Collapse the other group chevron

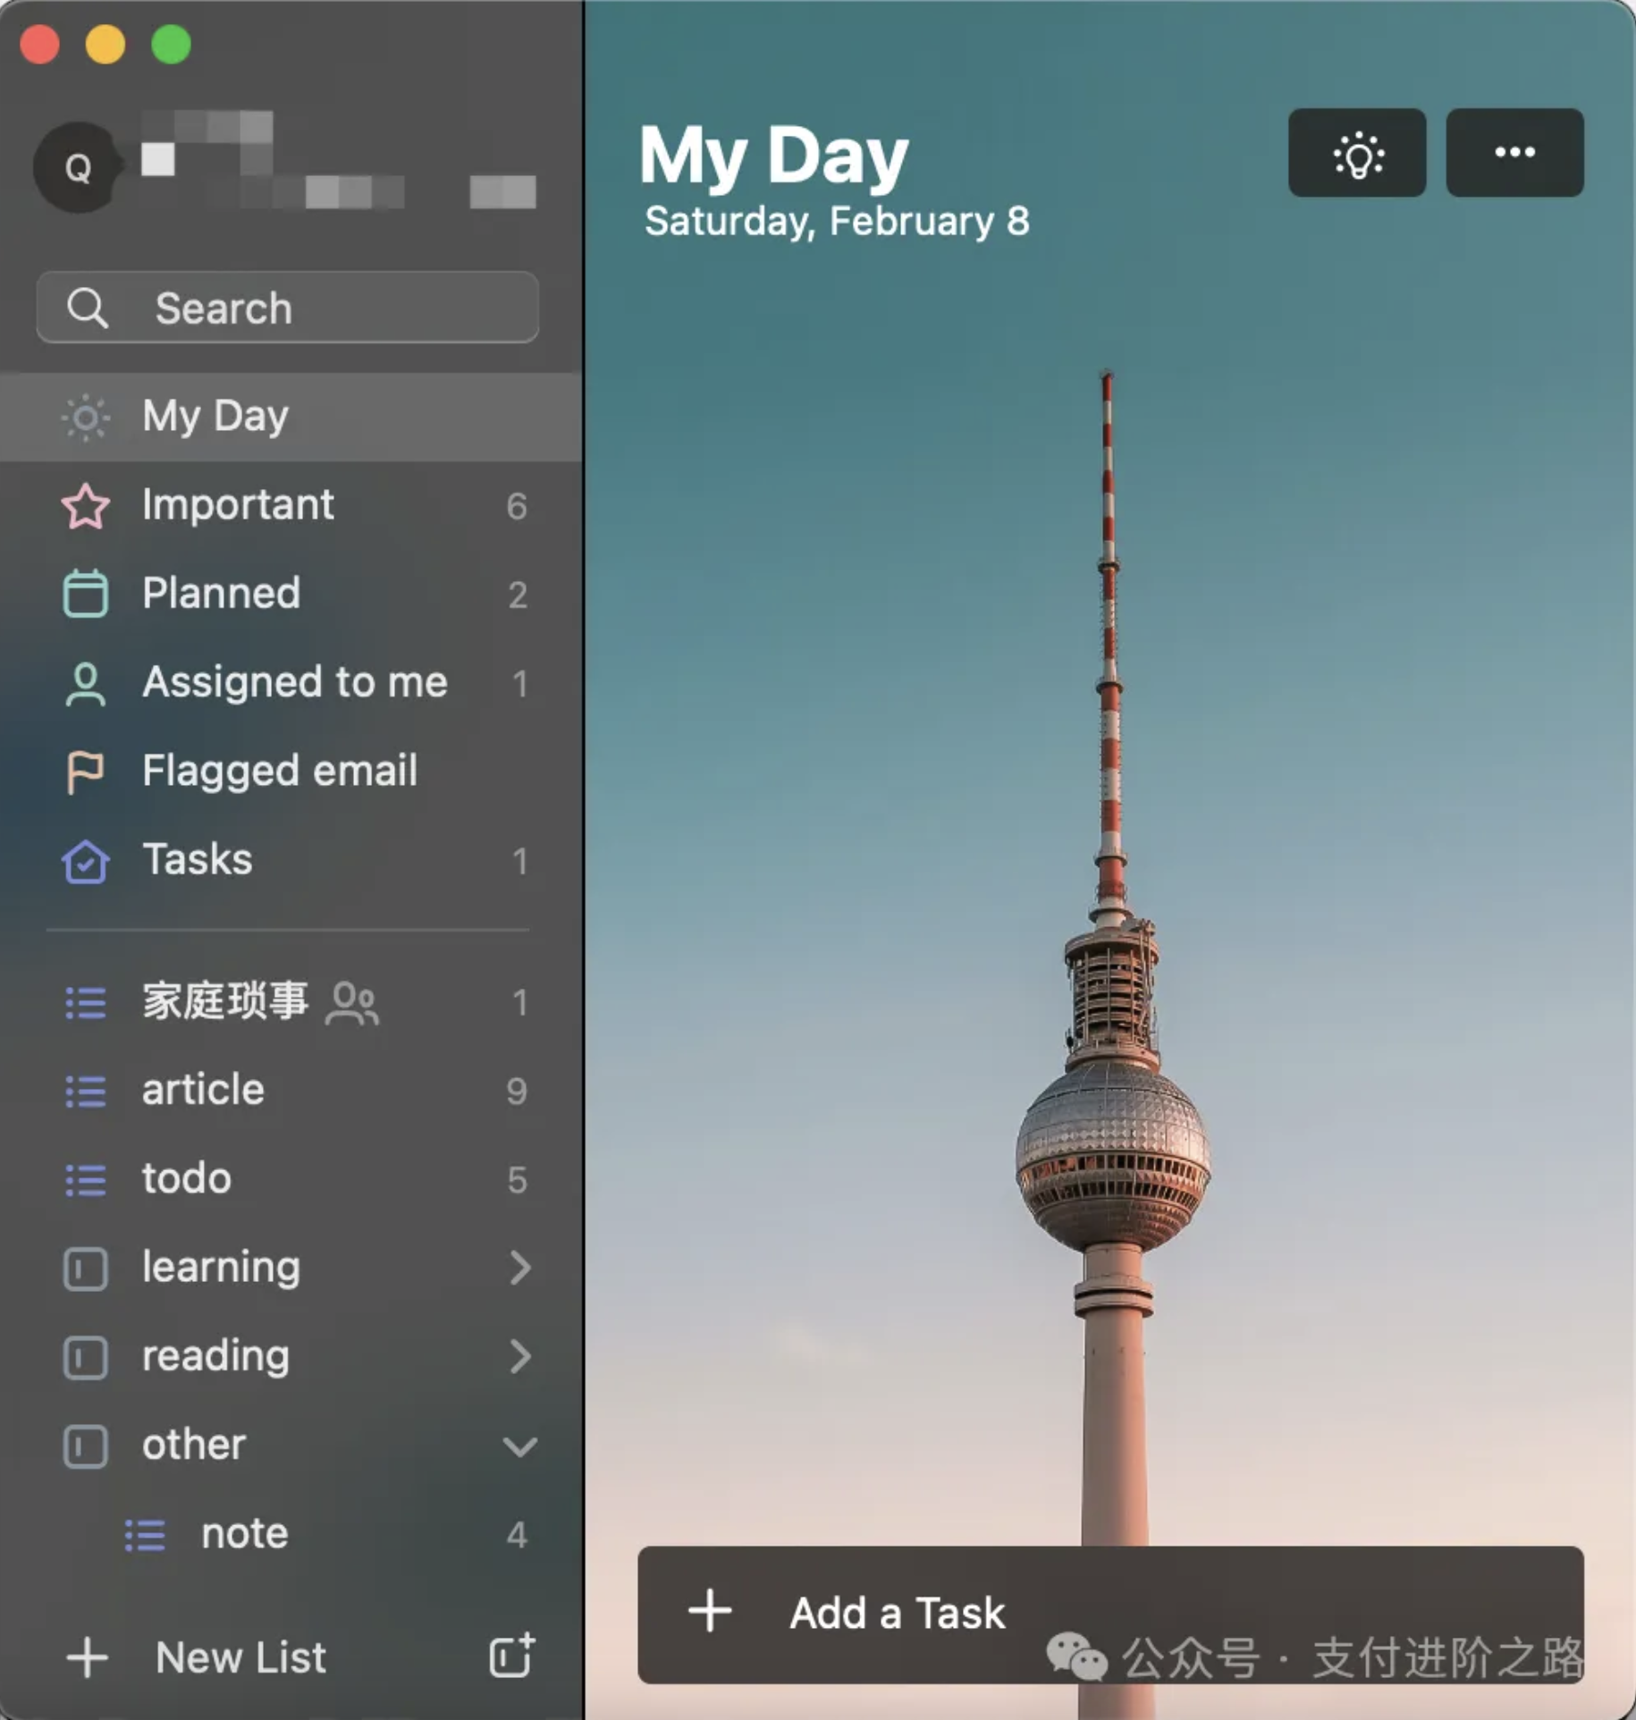coord(519,1446)
